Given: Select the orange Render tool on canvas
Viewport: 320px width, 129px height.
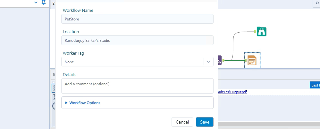Looking at the screenshot, I should coord(252,60).
